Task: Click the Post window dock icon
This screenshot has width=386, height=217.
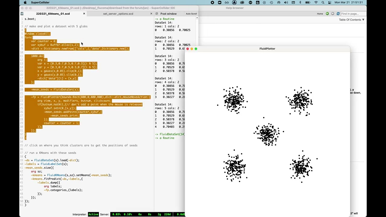Action: [157, 14]
